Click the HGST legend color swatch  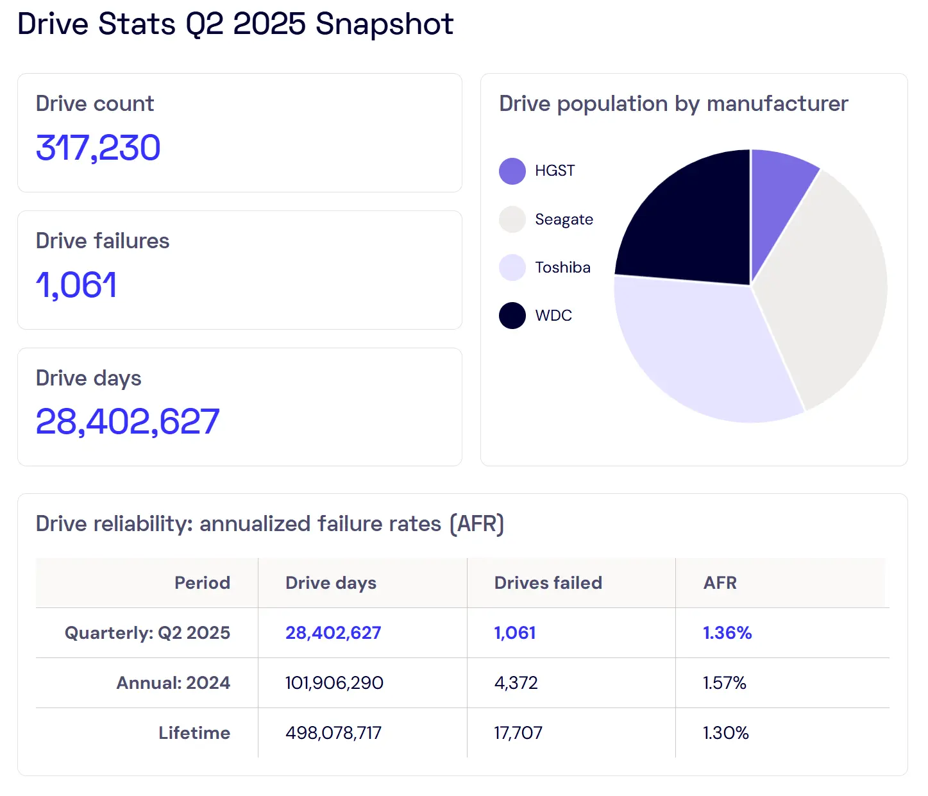(x=512, y=171)
